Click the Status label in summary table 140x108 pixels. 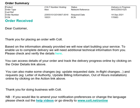[74, 7]
